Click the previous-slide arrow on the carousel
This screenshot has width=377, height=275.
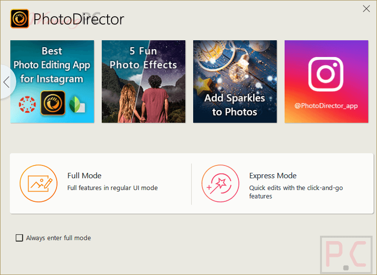7,82
